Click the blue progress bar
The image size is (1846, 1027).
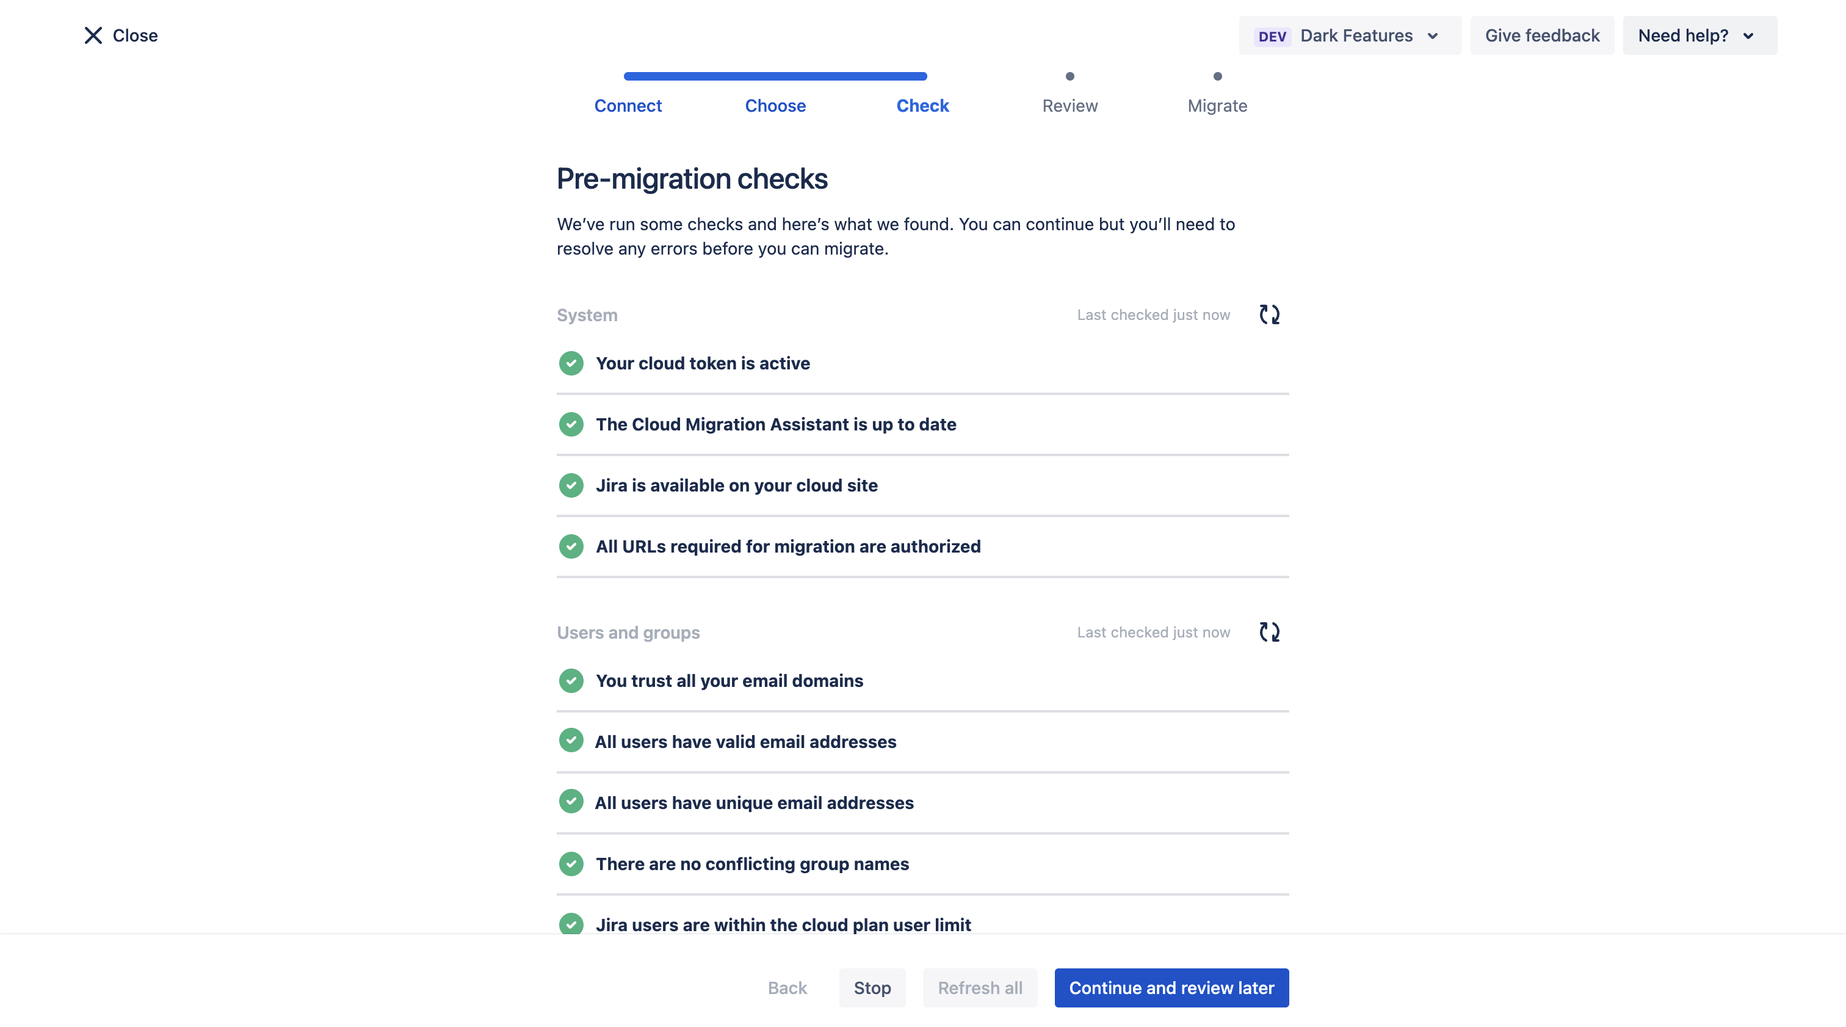click(775, 76)
